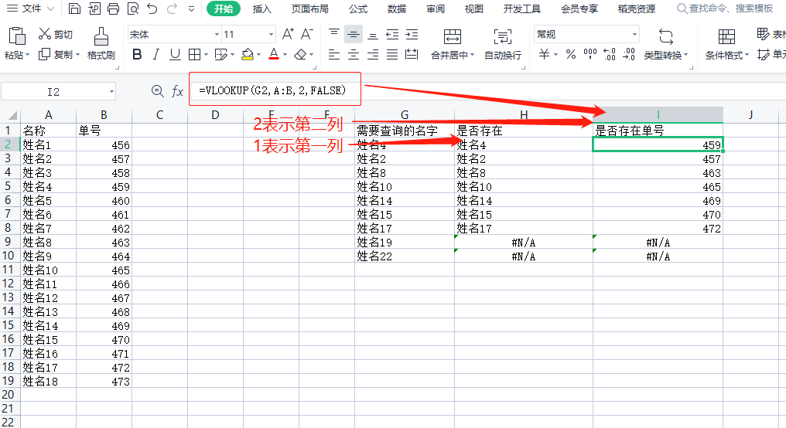Toggle Italic formatting
The width and height of the screenshot is (786, 428).
click(156, 54)
